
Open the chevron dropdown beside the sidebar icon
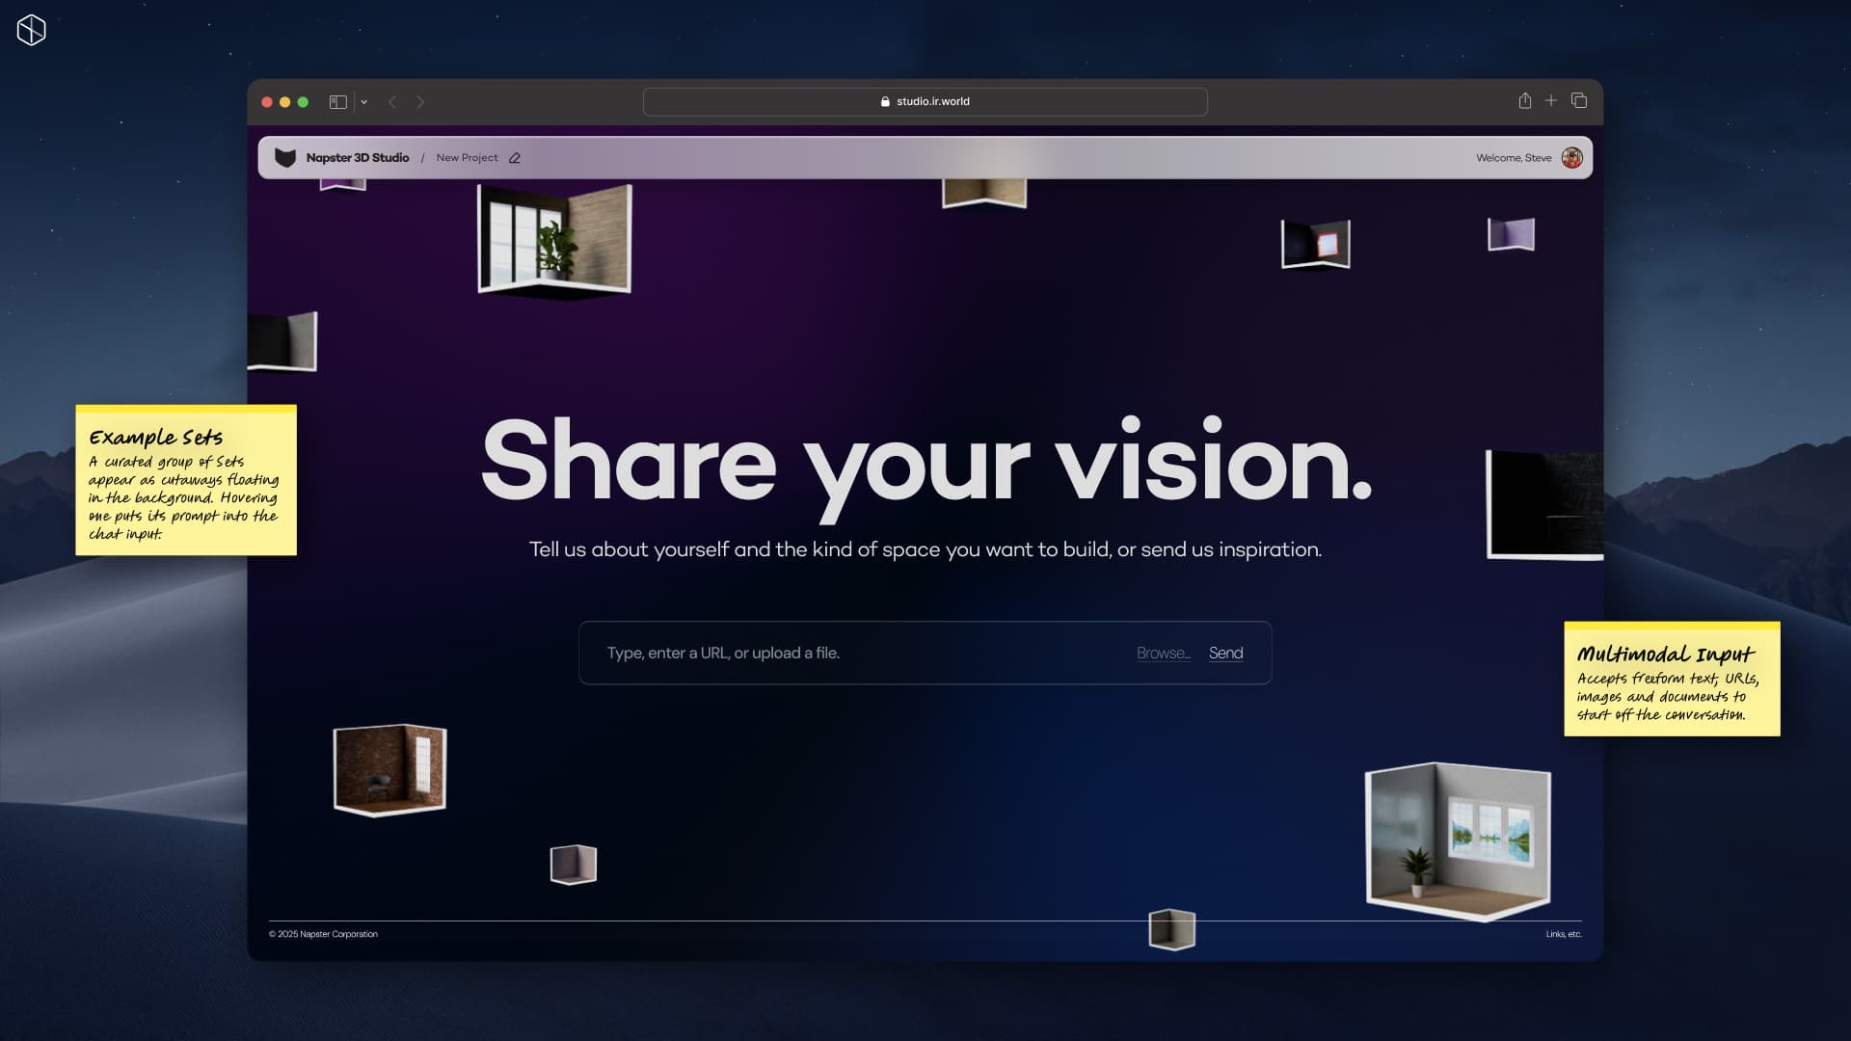(x=363, y=101)
